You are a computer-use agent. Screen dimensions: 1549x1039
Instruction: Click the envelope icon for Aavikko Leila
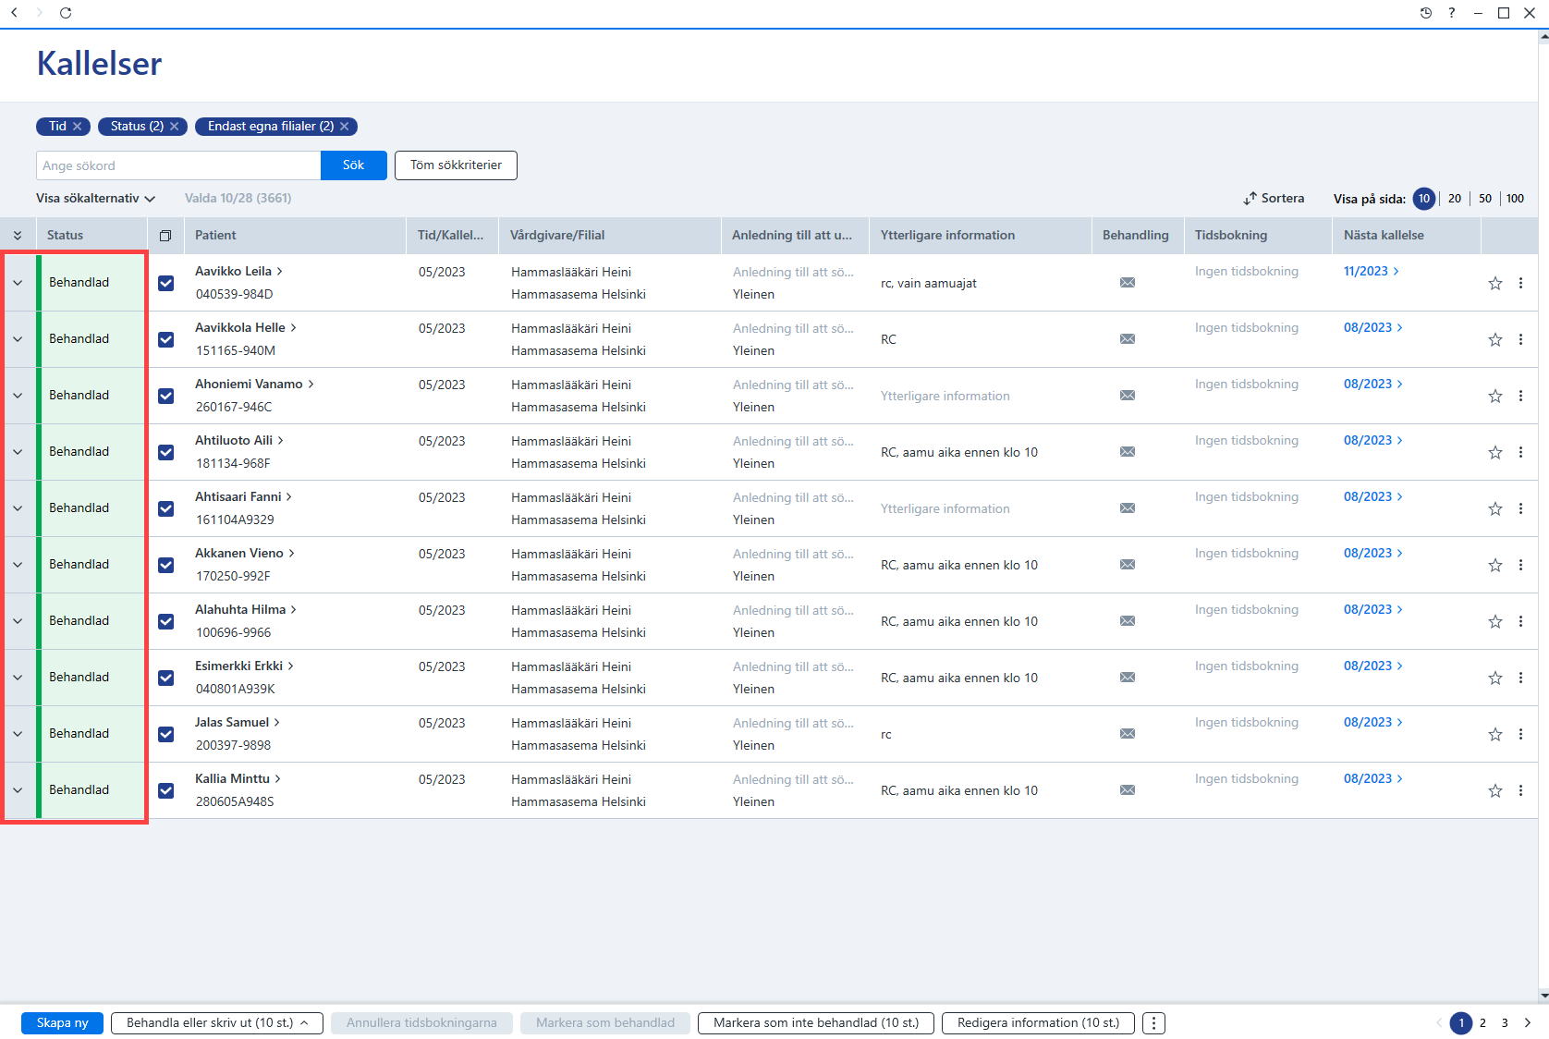click(x=1128, y=283)
